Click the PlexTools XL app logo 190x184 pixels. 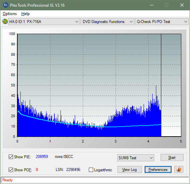point(5,5)
